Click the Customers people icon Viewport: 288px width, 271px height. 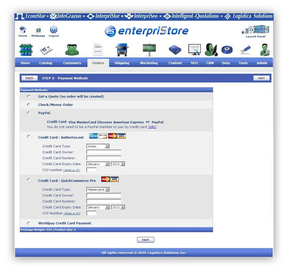click(x=72, y=50)
